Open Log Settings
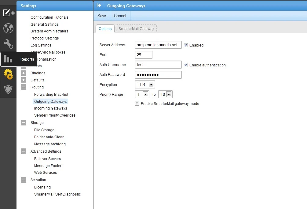This screenshot has width=307, height=209. pyautogui.click(x=41, y=45)
